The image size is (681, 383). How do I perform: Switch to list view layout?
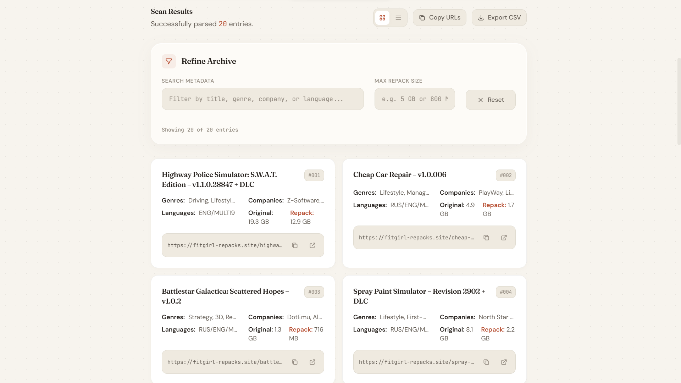(x=398, y=18)
